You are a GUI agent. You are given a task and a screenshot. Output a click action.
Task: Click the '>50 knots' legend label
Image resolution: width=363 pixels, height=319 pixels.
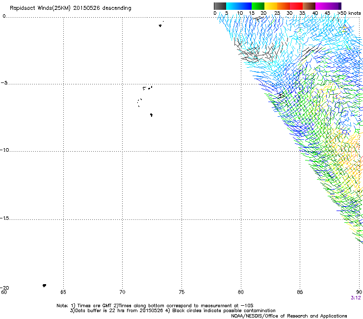coord(349,13)
